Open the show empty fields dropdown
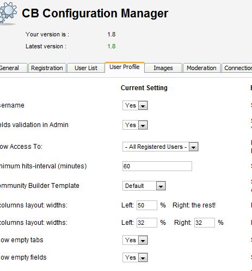 [x=135, y=257]
